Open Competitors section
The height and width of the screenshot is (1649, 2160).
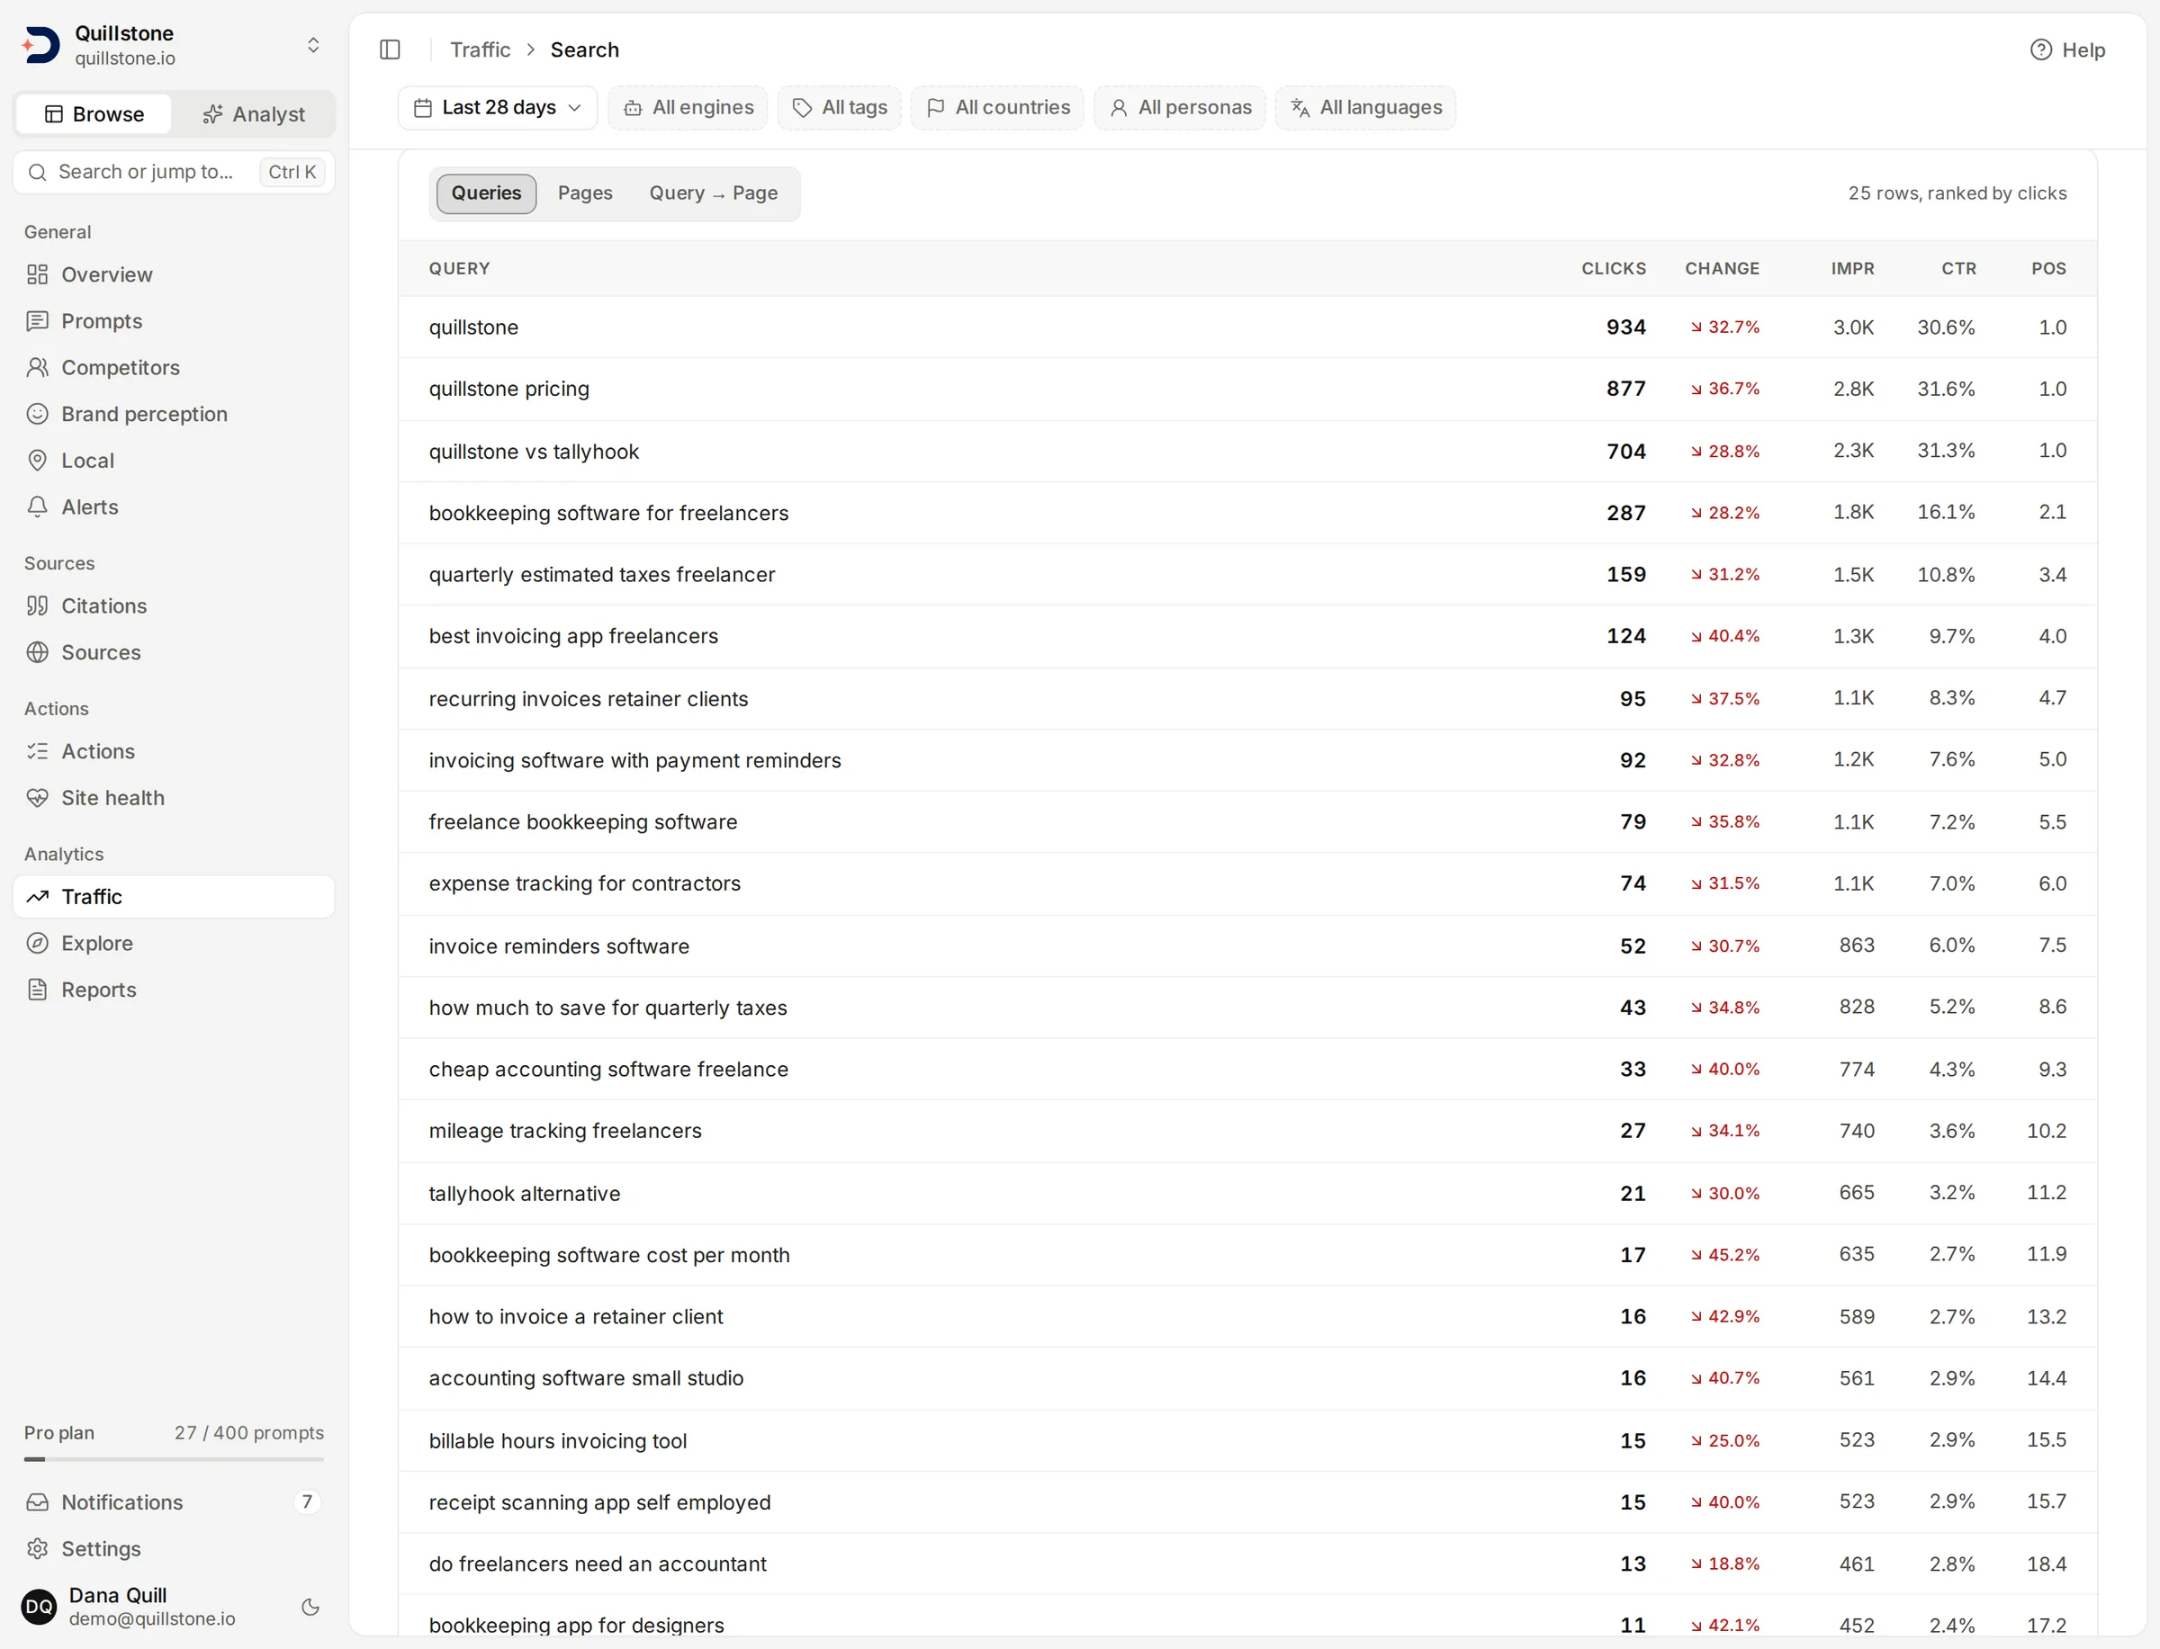click(x=174, y=367)
